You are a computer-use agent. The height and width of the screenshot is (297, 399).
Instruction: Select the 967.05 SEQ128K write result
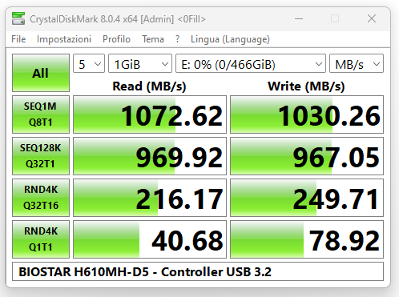[x=307, y=156]
